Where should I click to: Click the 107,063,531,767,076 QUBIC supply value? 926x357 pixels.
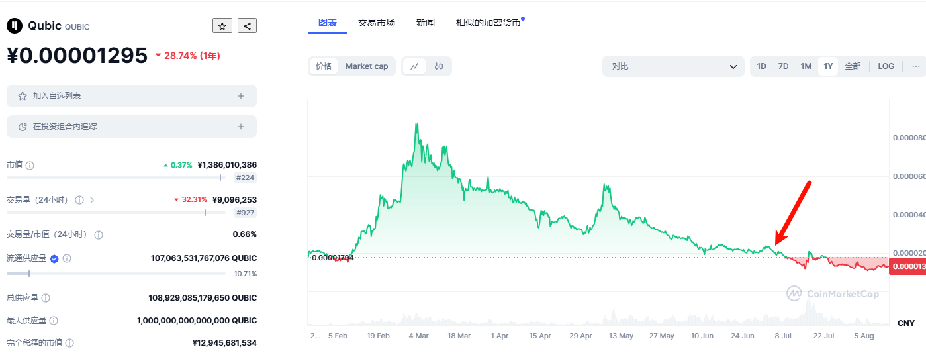coord(204,258)
